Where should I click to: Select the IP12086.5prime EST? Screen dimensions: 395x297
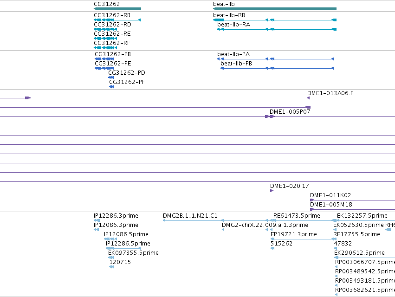click(x=126, y=234)
